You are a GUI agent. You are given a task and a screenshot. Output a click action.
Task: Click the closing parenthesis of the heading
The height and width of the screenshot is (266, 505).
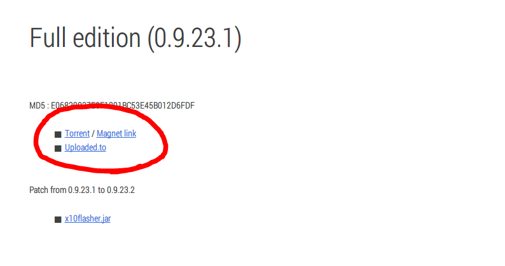click(238, 39)
